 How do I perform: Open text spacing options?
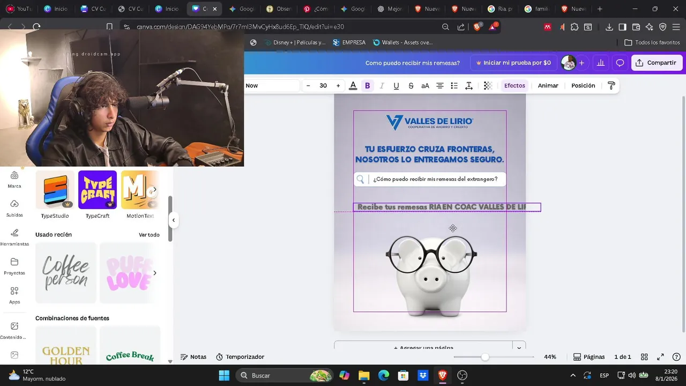(x=468, y=86)
